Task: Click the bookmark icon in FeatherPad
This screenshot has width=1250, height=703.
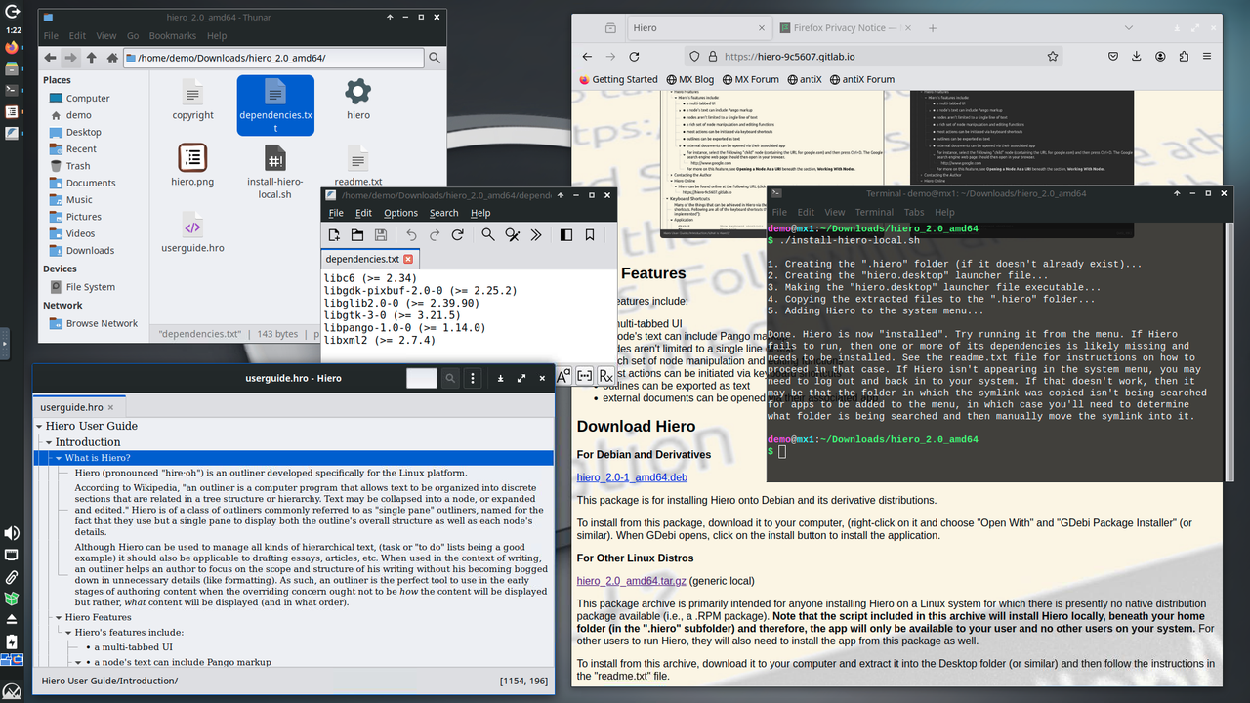Action: click(x=590, y=235)
